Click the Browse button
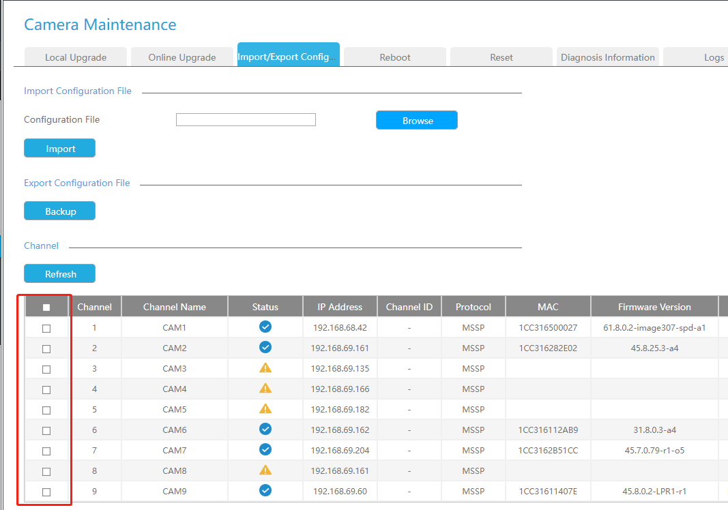This screenshot has width=728, height=510. [417, 120]
